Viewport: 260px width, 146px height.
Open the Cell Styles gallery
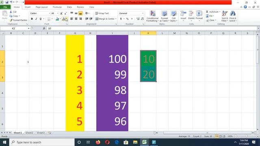(x=173, y=16)
